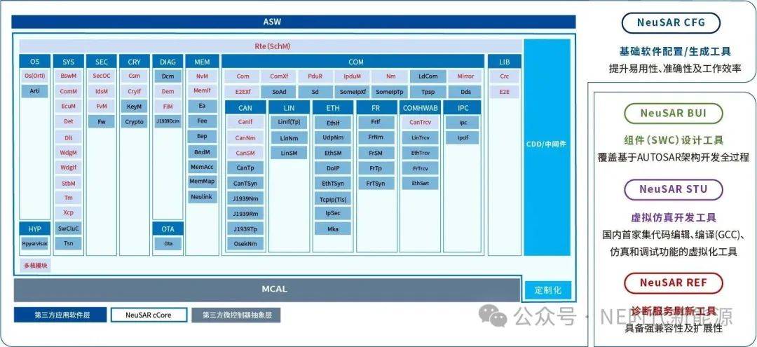Select the BswM module box

(x=69, y=76)
